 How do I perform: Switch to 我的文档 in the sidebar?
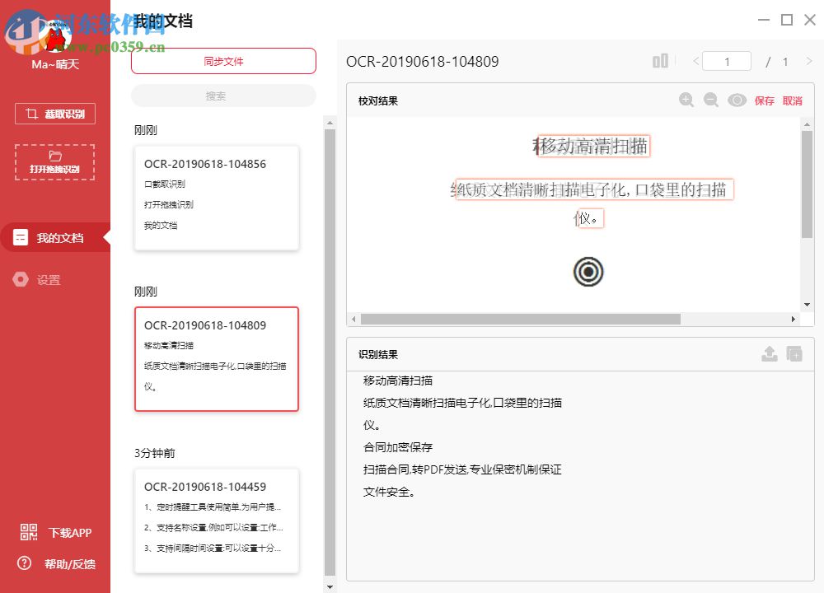[x=49, y=237]
